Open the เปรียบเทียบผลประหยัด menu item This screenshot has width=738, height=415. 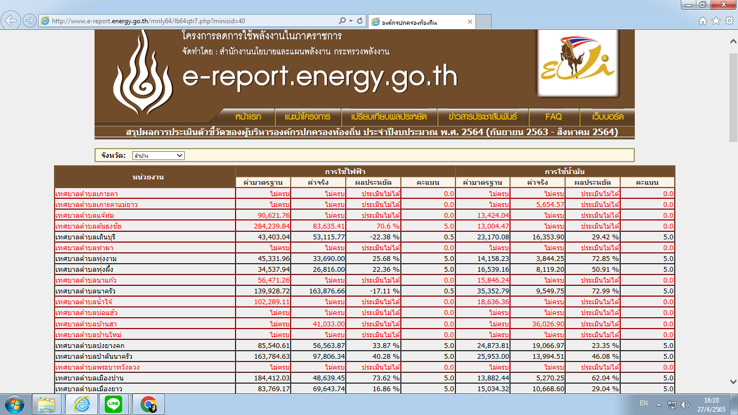point(388,117)
